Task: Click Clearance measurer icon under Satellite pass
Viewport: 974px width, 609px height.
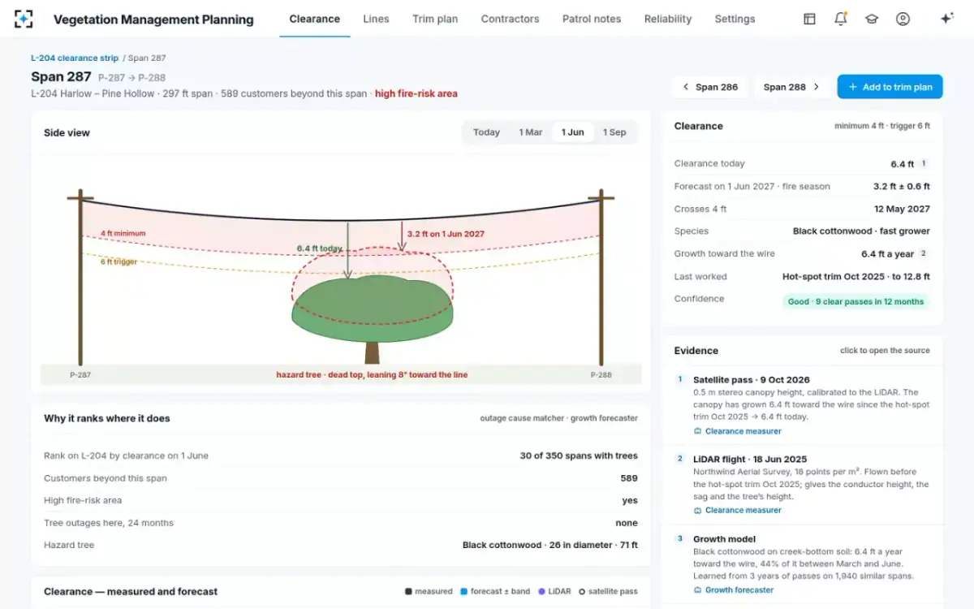Action: click(x=697, y=431)
